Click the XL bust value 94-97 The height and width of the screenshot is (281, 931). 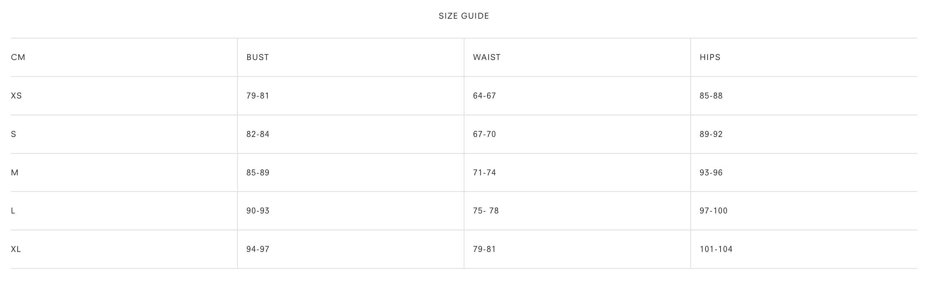[258, 249]
